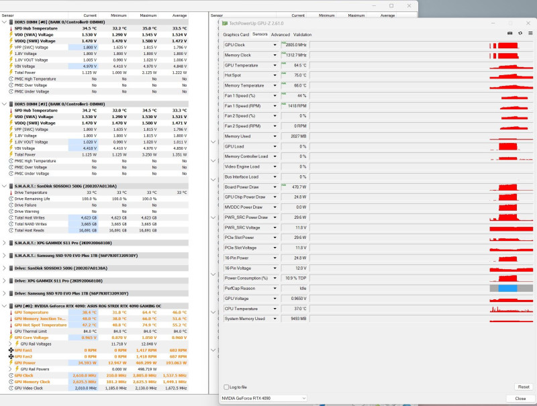The image size is (537, 406).
Task: Click lightning icon beside VPP (SWC) Voltage in DIMM #0
Action: click(11, 47)
